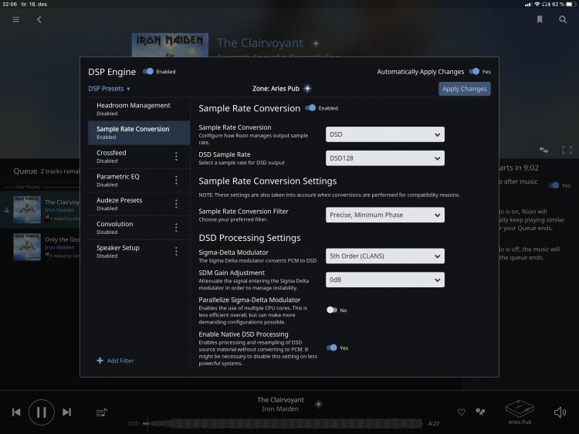Open the Sample Rate Conversion Filter dropdown
This screenshot has height=434, width=579.
[384, 215]
